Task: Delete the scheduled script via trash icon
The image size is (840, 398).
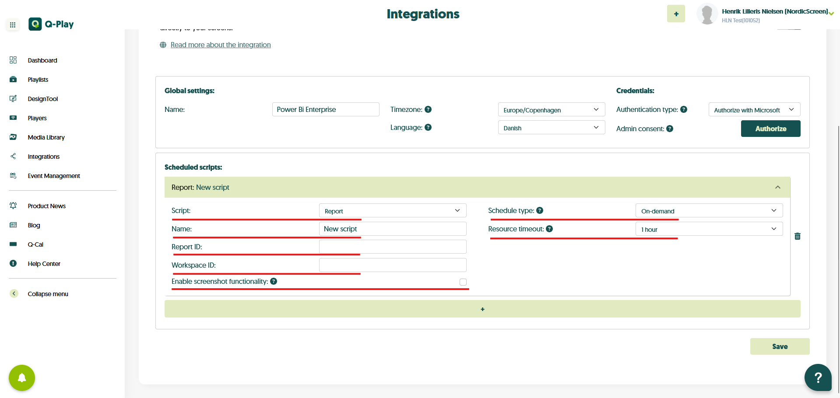Action: coord(797,236)
